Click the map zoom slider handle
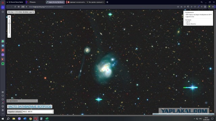 (x=9, y=23)
